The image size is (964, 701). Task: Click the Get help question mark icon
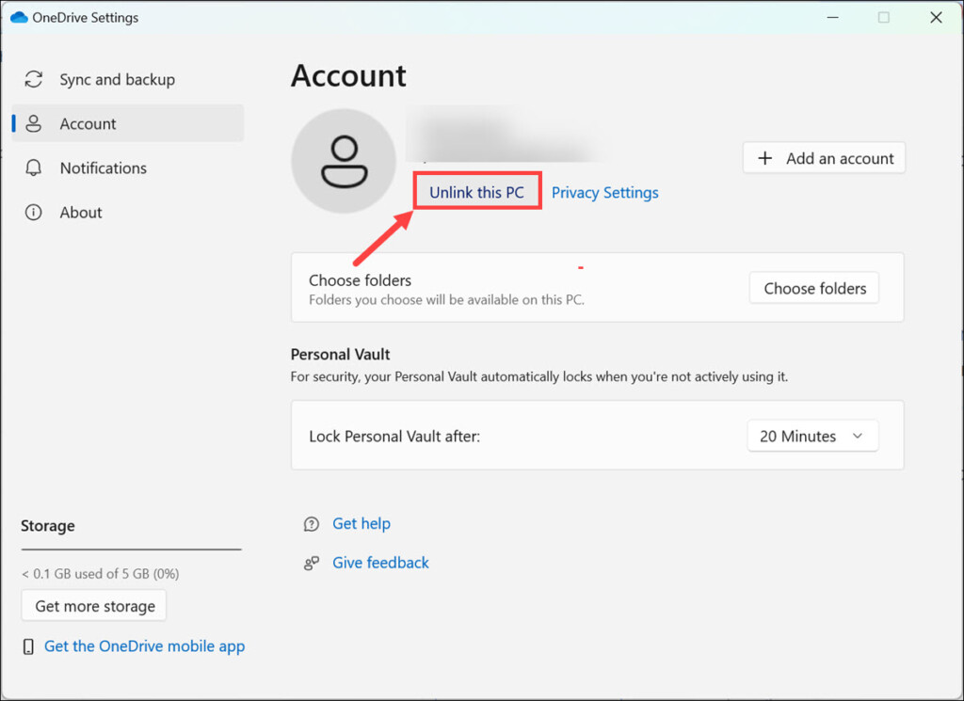pos(312,524)
